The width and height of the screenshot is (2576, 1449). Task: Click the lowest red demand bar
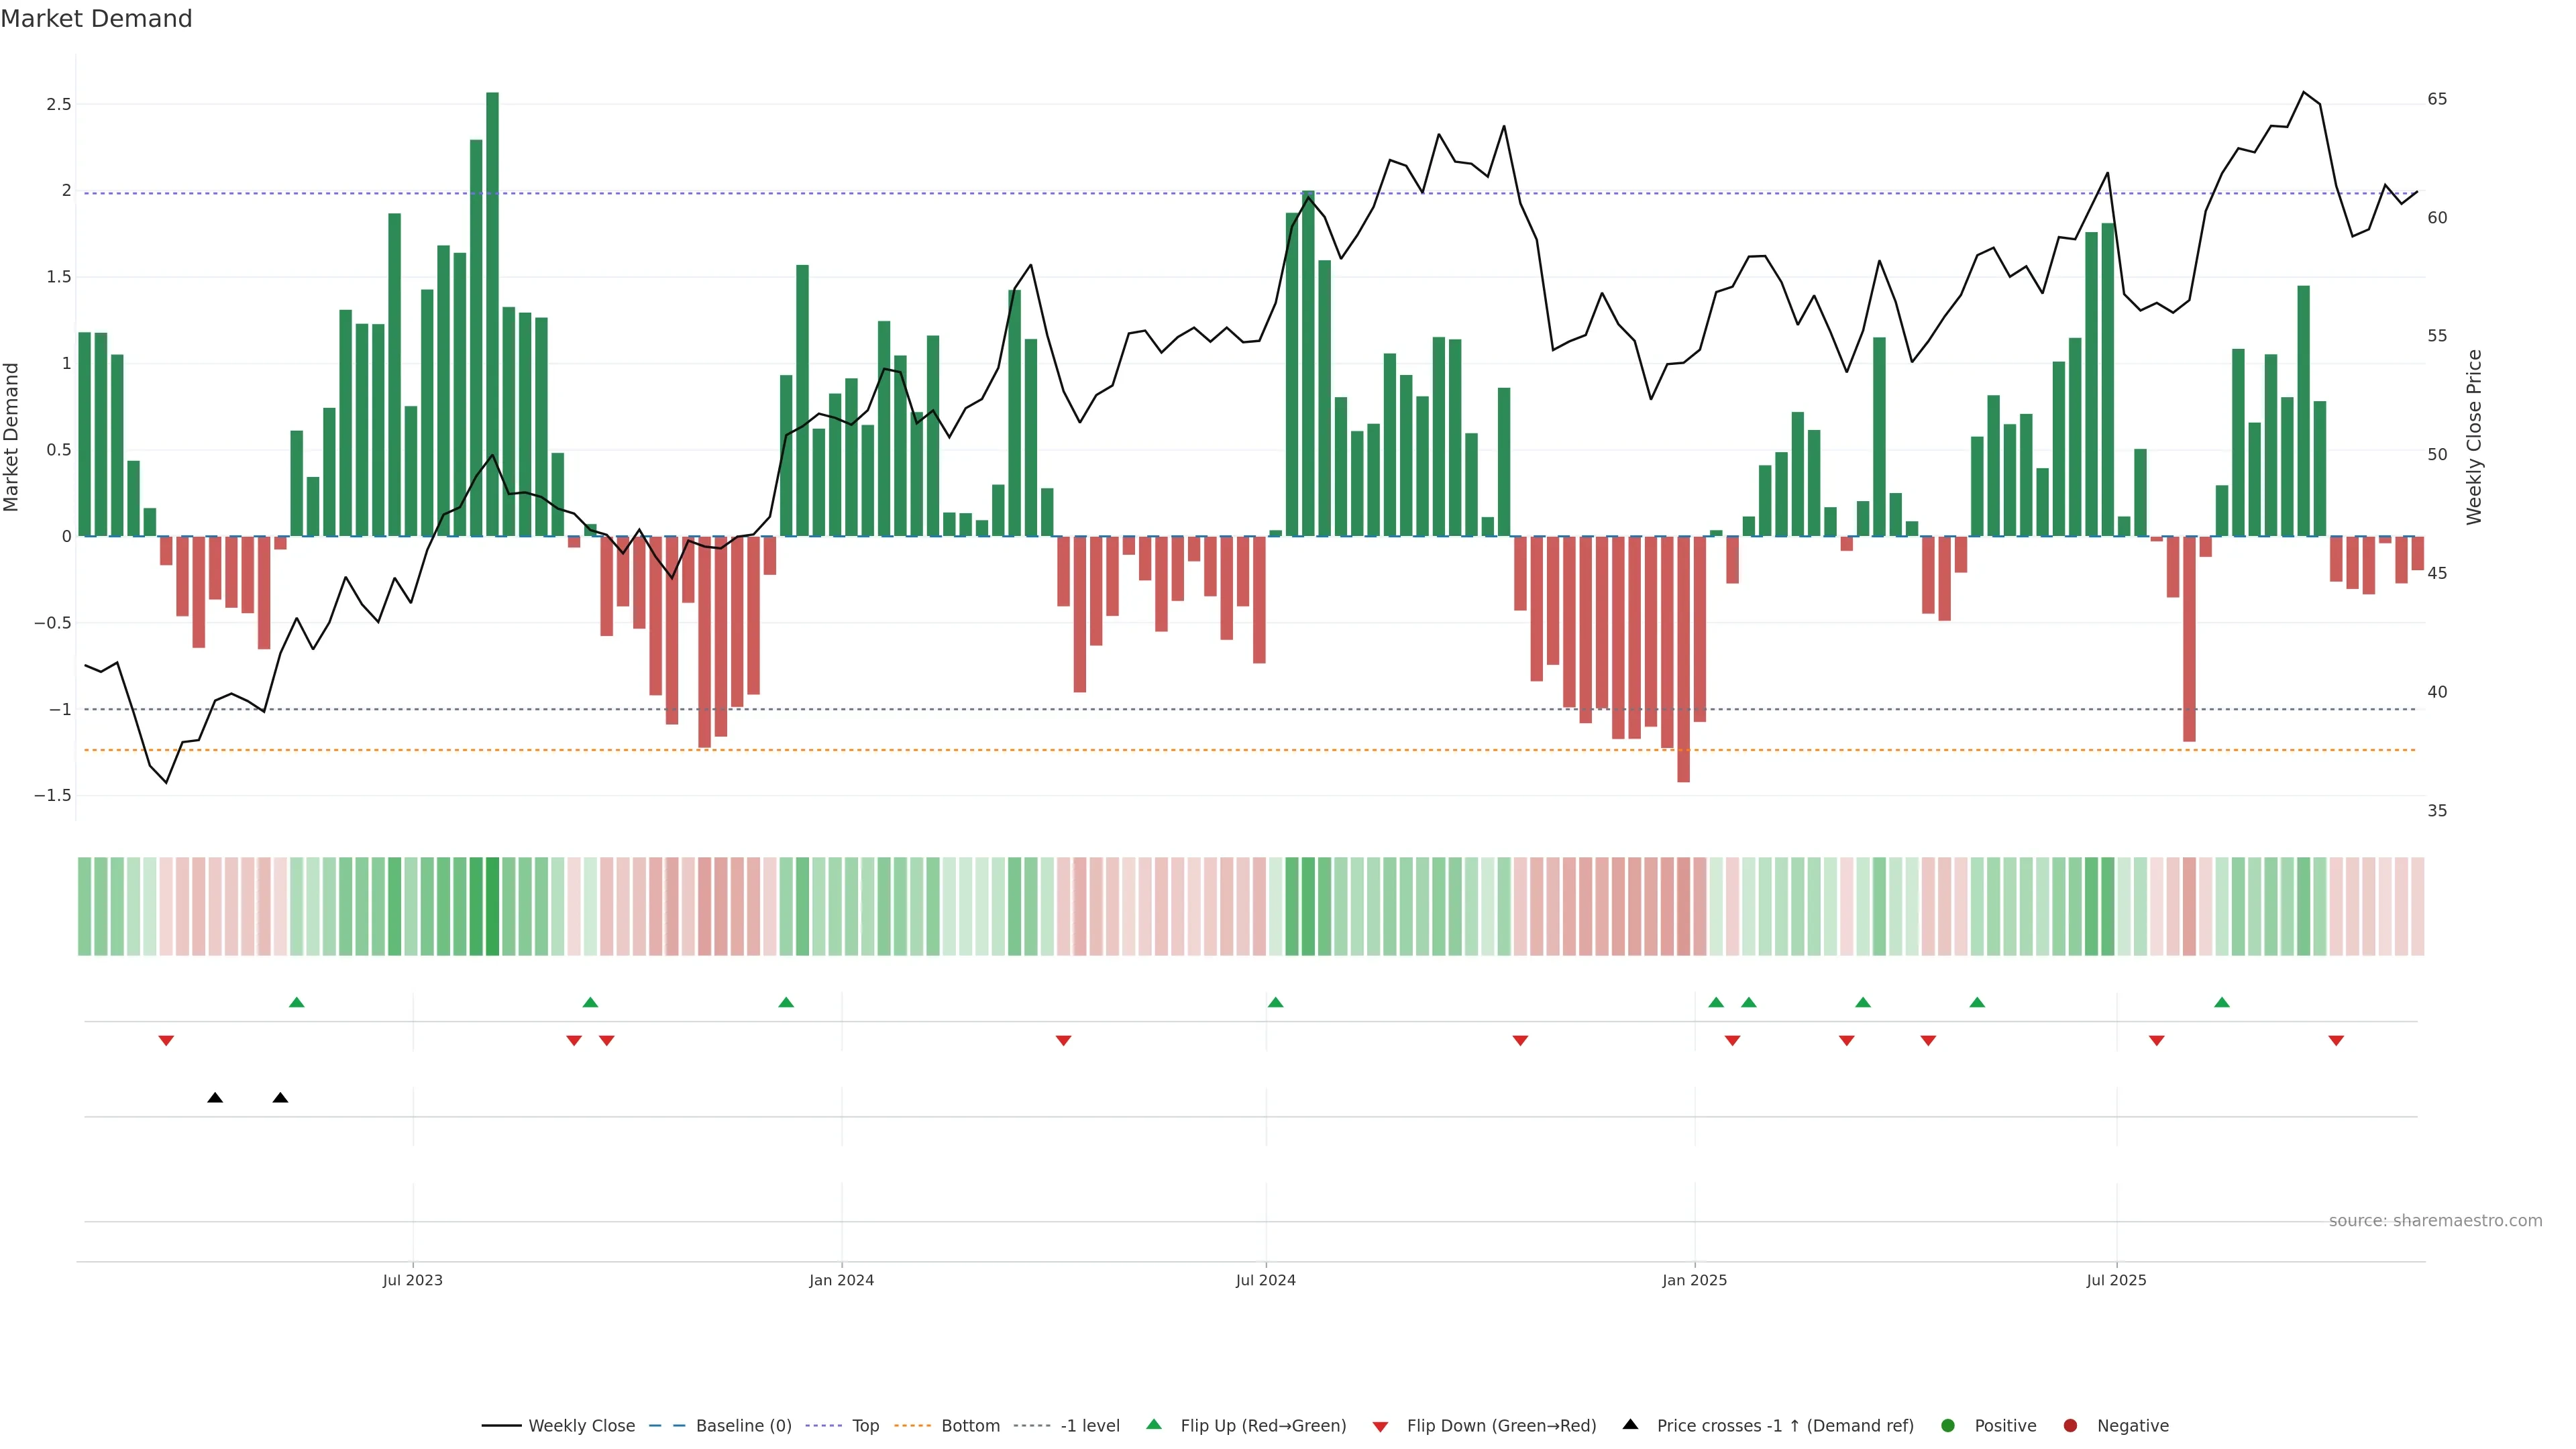[x=1683, y=660]
